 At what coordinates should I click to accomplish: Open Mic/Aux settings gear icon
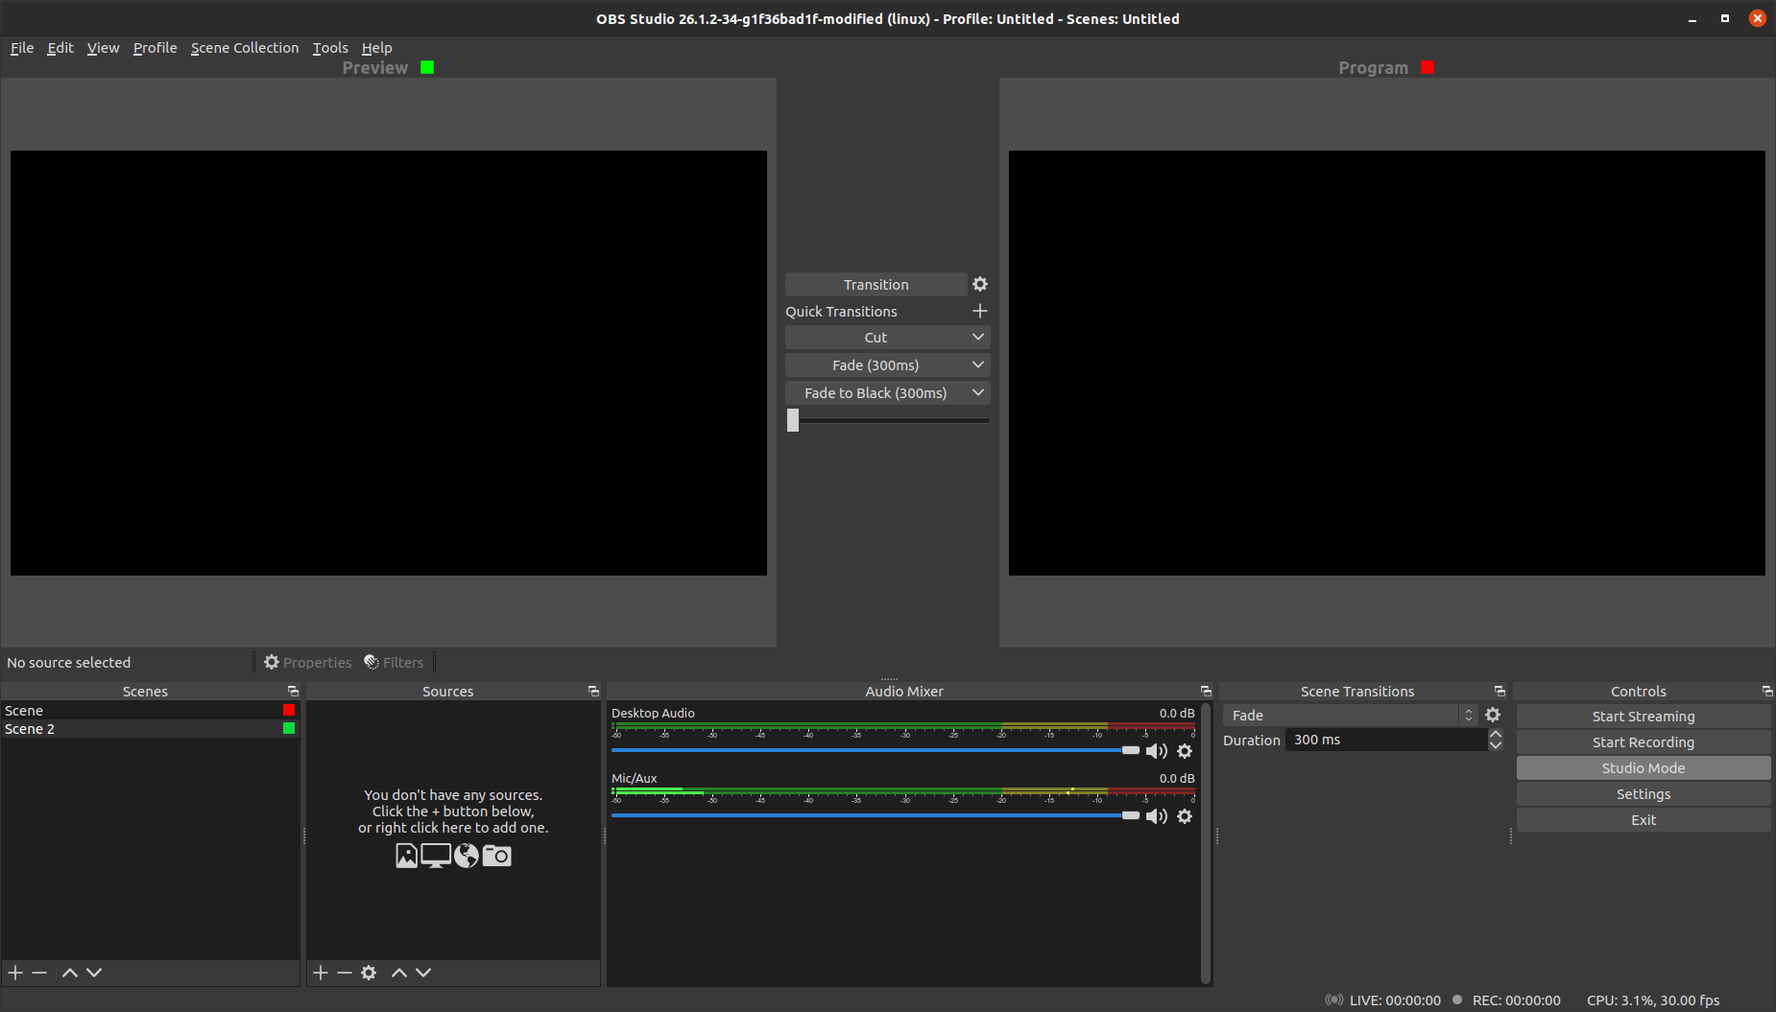pos(1185,816)
